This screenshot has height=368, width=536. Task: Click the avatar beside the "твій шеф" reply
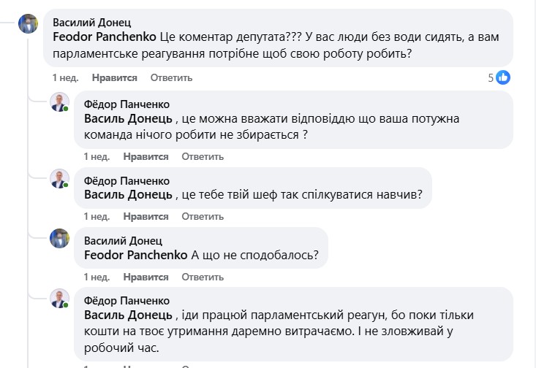pyautogui.click(x=59, y=178)
